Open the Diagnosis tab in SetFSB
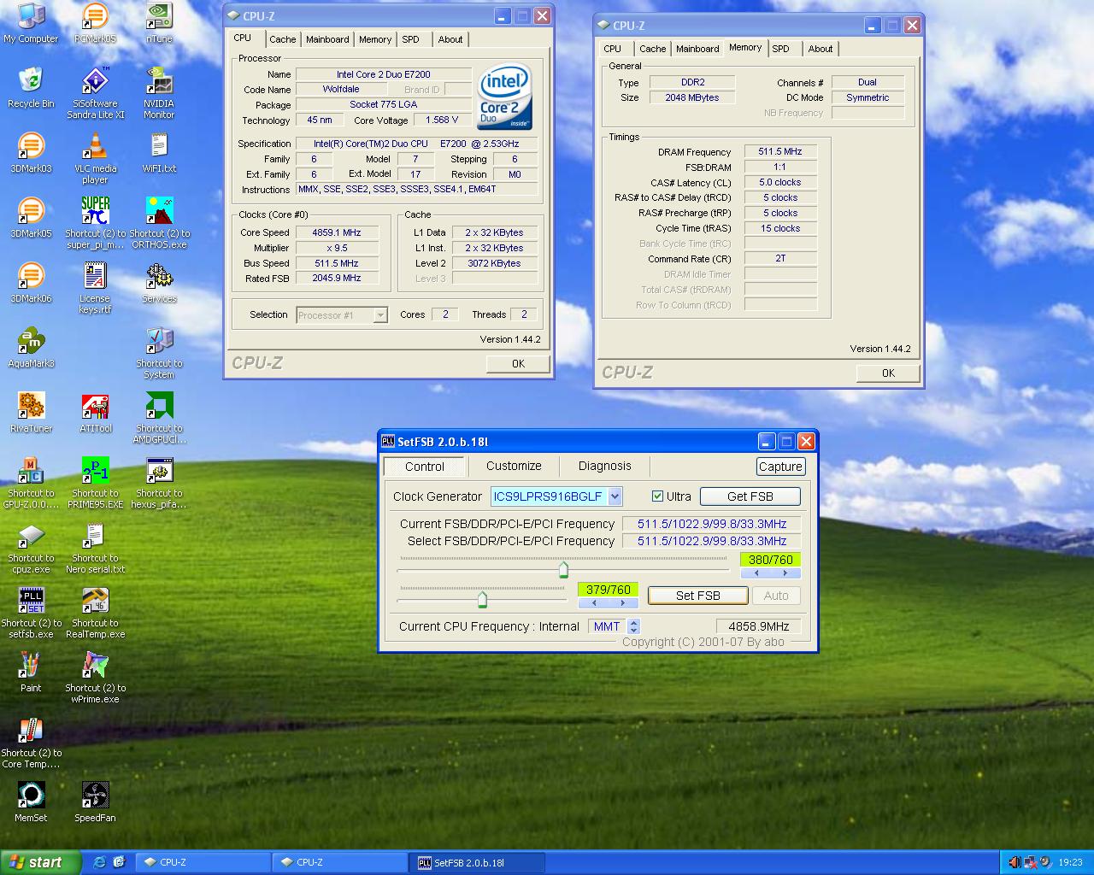The width and height of the screenshot is (1094, 875). (x=604, y=466)
